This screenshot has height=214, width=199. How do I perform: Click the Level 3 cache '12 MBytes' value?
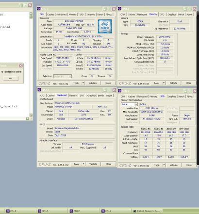click(x=94, y=69)
